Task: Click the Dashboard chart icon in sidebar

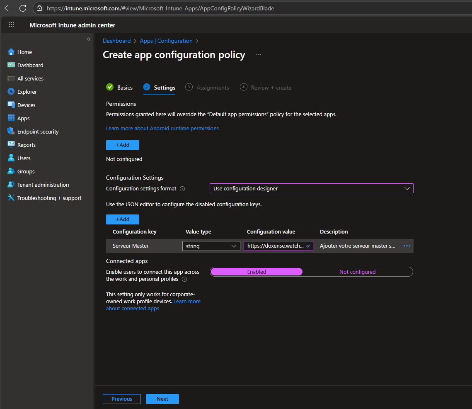Action: (11, 65)
